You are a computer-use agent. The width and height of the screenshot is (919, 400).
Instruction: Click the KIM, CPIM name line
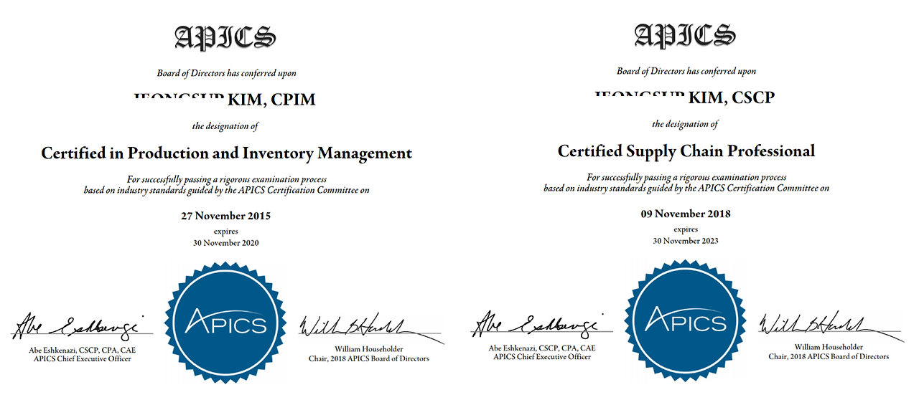225,100
